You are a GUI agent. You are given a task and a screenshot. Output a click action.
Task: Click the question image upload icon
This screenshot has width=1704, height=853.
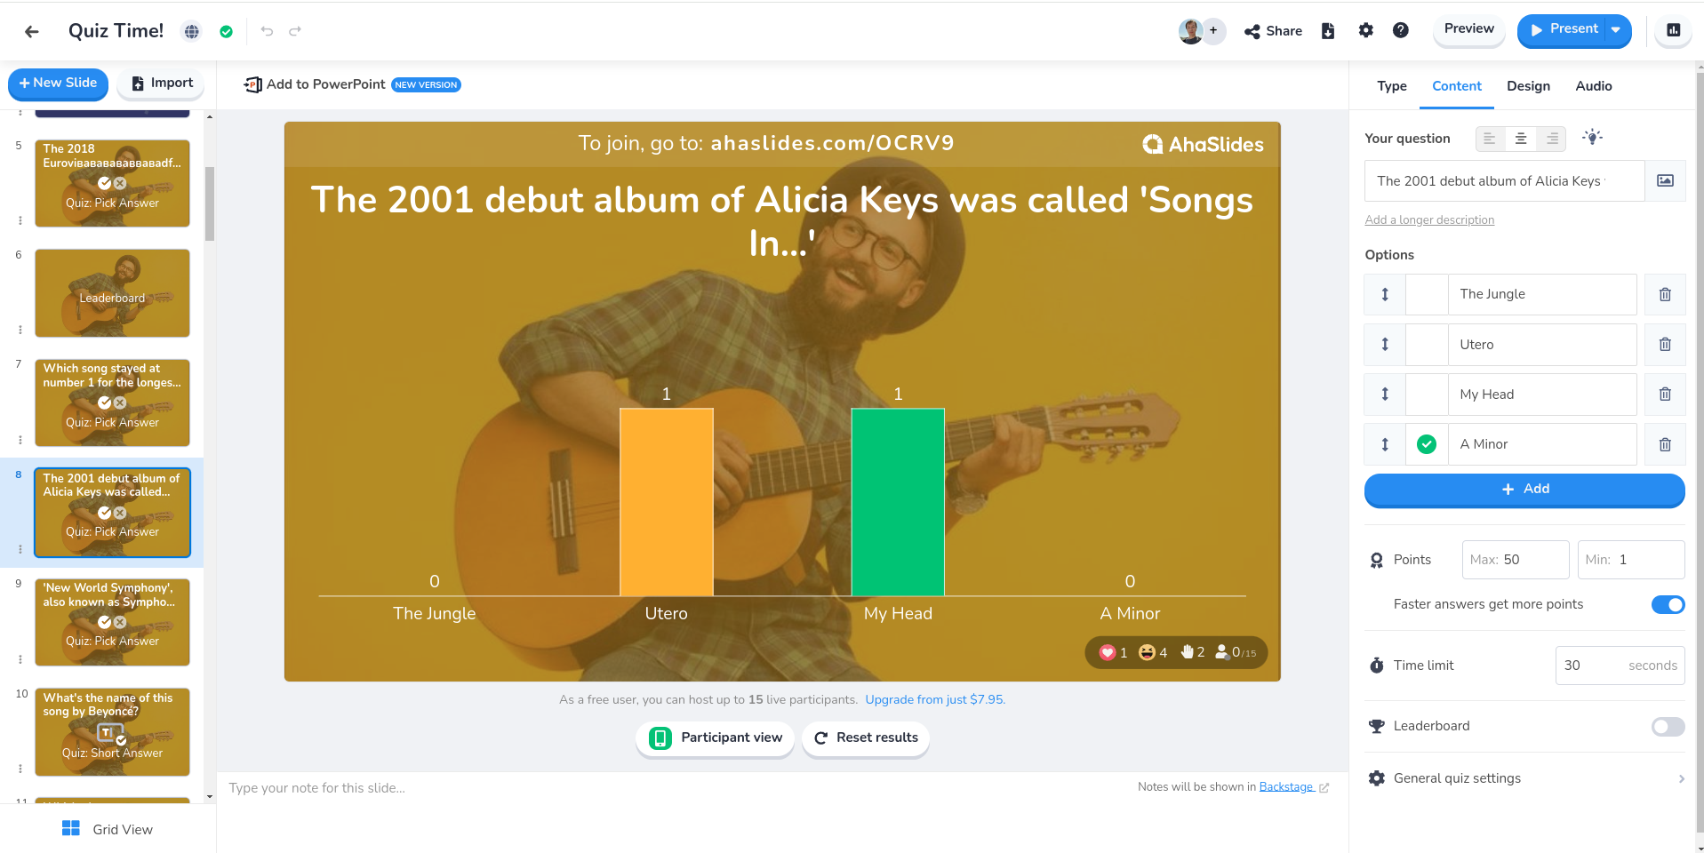pyautogui.click(x=1665, y=181)
